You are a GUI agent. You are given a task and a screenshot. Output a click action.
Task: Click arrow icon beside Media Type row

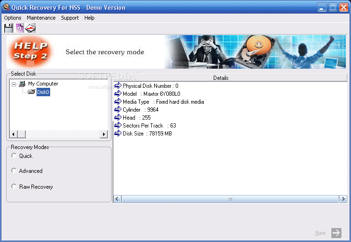tap(118, 101)
